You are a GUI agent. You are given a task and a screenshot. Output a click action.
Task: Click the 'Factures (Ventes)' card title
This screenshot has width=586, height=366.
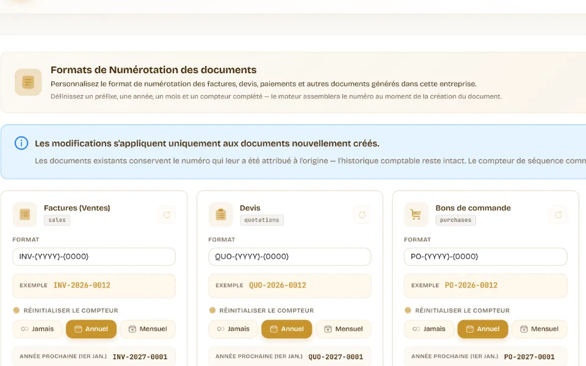tap(77, 208)
